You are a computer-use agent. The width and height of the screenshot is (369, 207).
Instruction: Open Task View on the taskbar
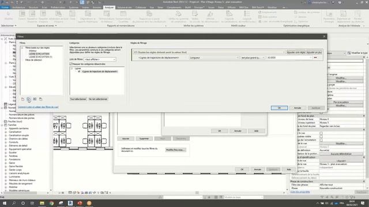pyautogui.click(x=32, y=203)
